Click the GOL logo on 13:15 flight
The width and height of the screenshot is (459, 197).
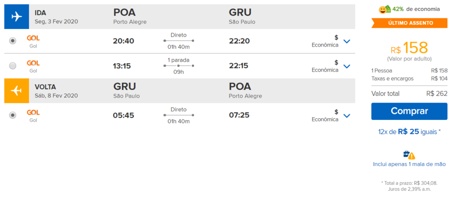pyautogui.click(x=33, y=63)
